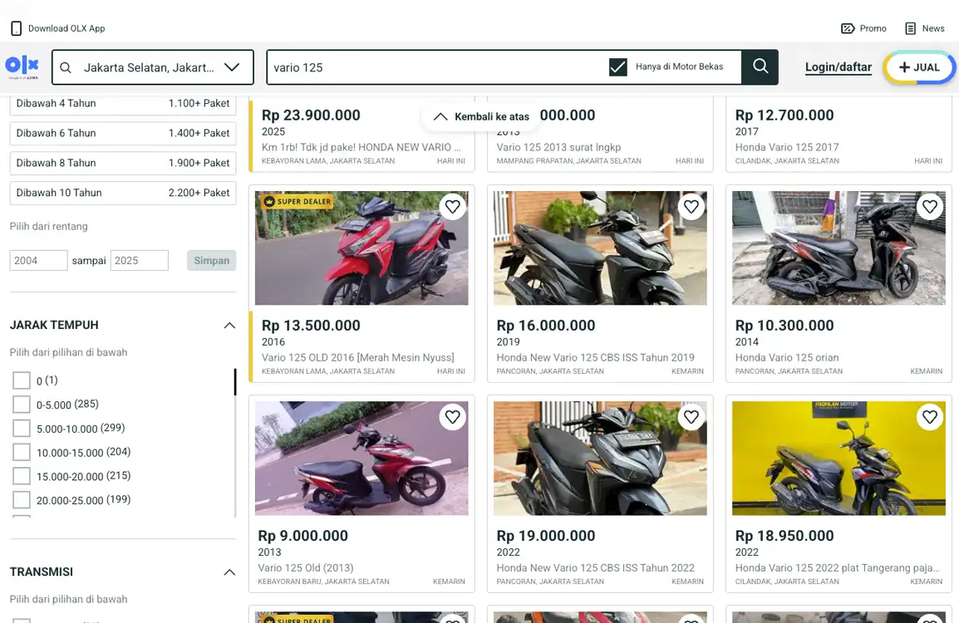Check the 20.000-25.000 (199) mileage option
The width and height of the screenshot is (959, 623).
[22, 499]
